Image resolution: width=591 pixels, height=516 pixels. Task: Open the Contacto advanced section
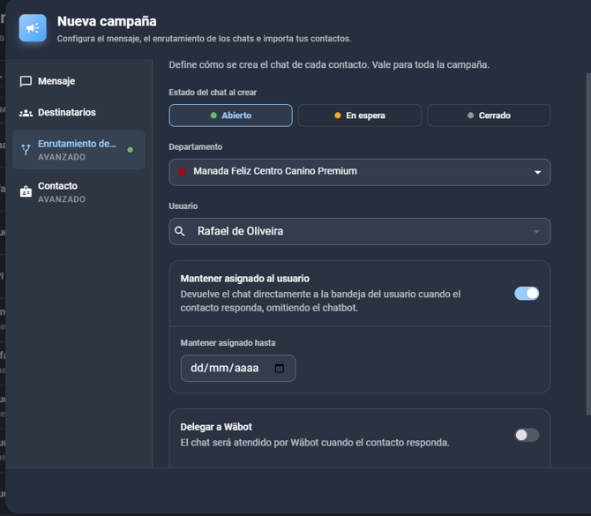79,192
